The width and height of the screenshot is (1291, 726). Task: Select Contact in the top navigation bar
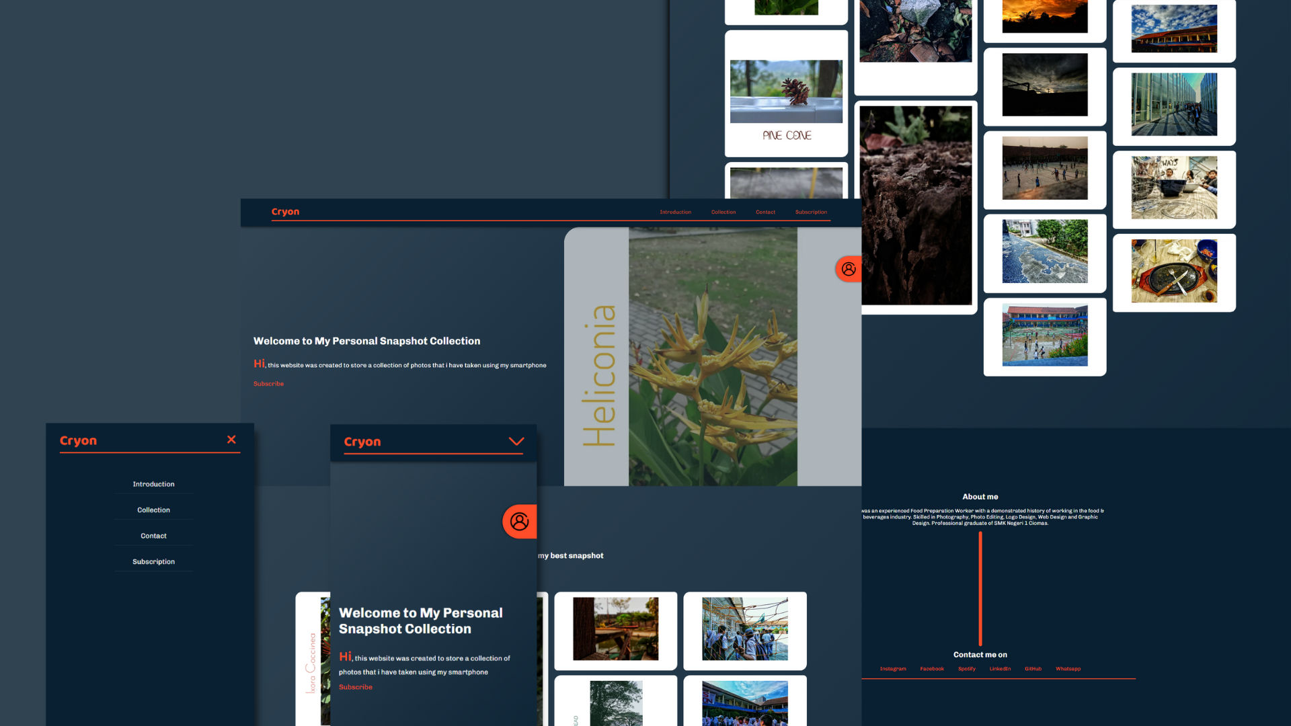[765, 212]
